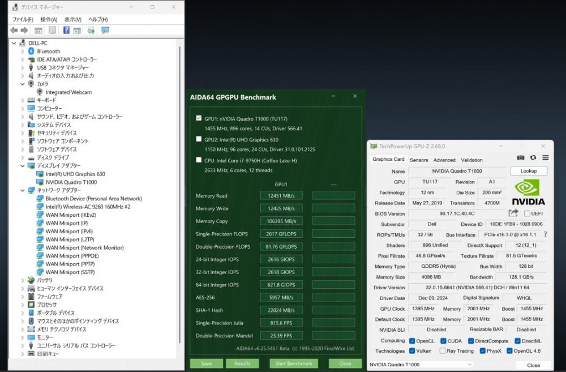Click the Single-Precision FLOPS 2617 GFLOPS value
The width and height of the screenshot is (566, 372).
click(x=281, y=234)
